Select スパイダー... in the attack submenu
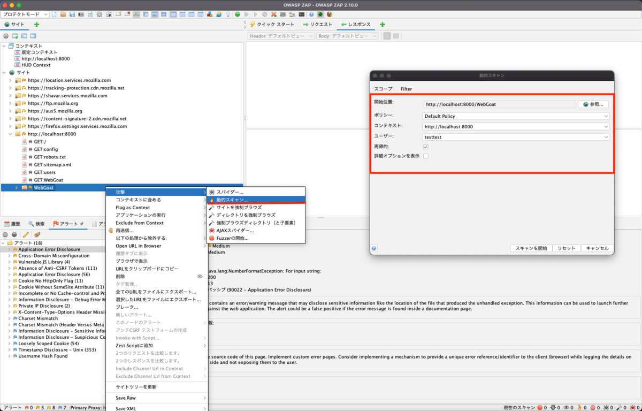 tap(256, 192)
